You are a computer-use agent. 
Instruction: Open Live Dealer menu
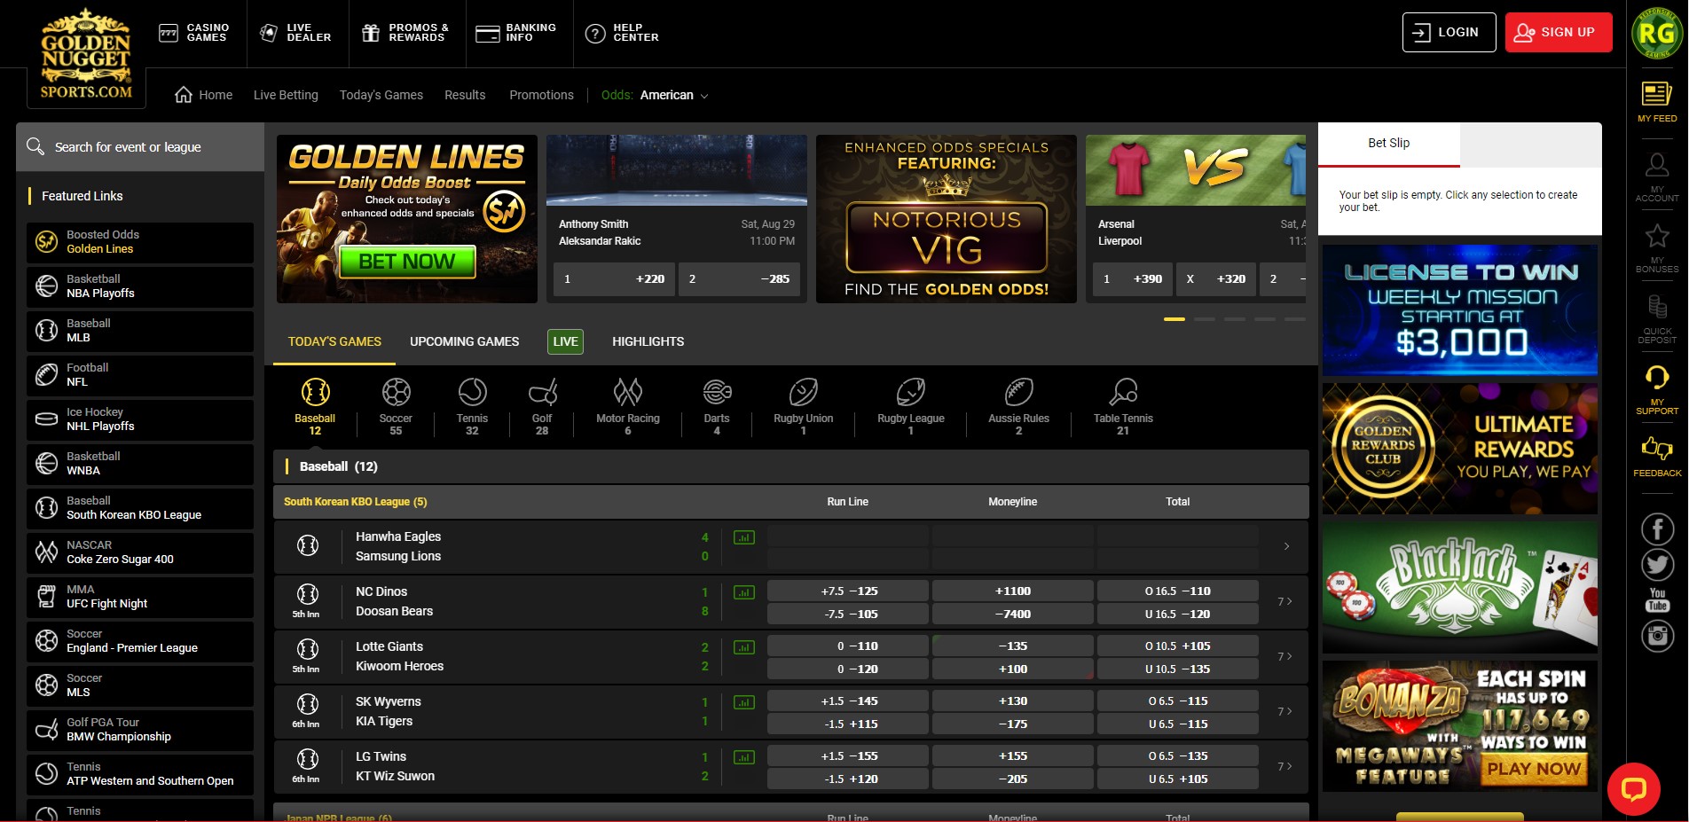point(295,33)
